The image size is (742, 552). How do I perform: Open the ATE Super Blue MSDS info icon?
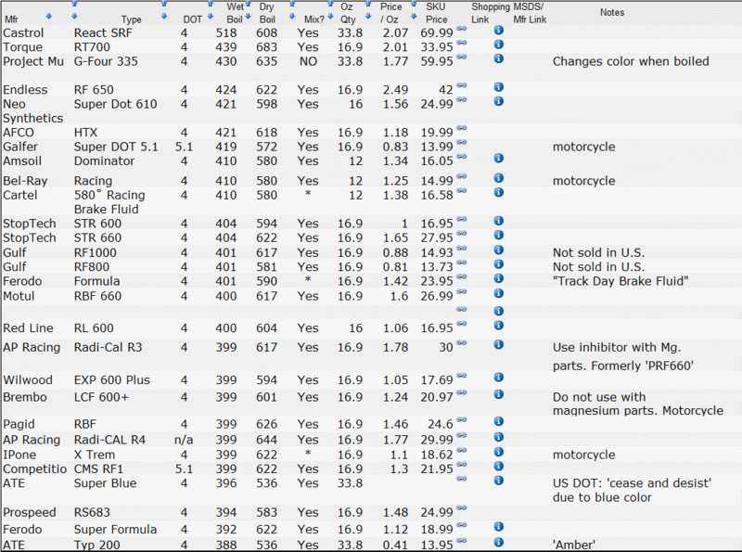pyautogui.click(x=498, y=481)
